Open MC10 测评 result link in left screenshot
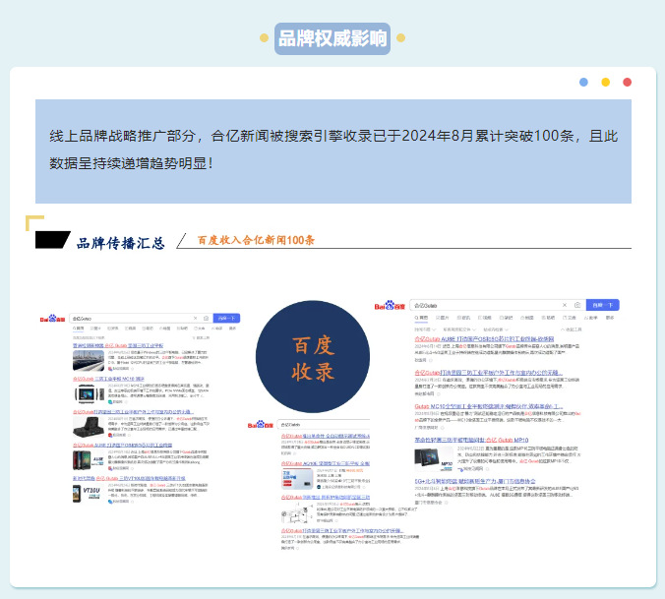The image size is (665, 599). click(x=108, y=379)
